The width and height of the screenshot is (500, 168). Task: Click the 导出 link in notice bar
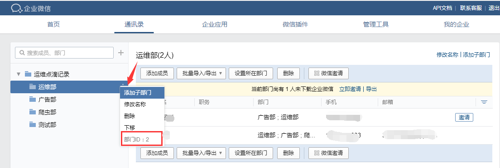371,89
